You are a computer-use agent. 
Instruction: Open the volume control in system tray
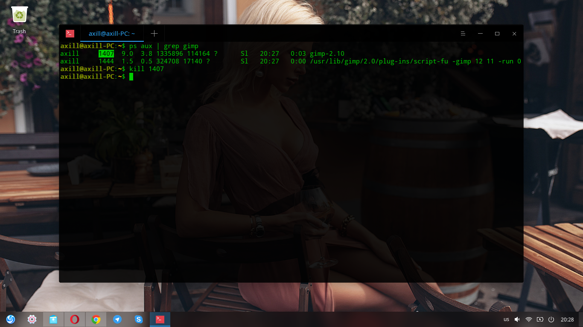(517, 319)
